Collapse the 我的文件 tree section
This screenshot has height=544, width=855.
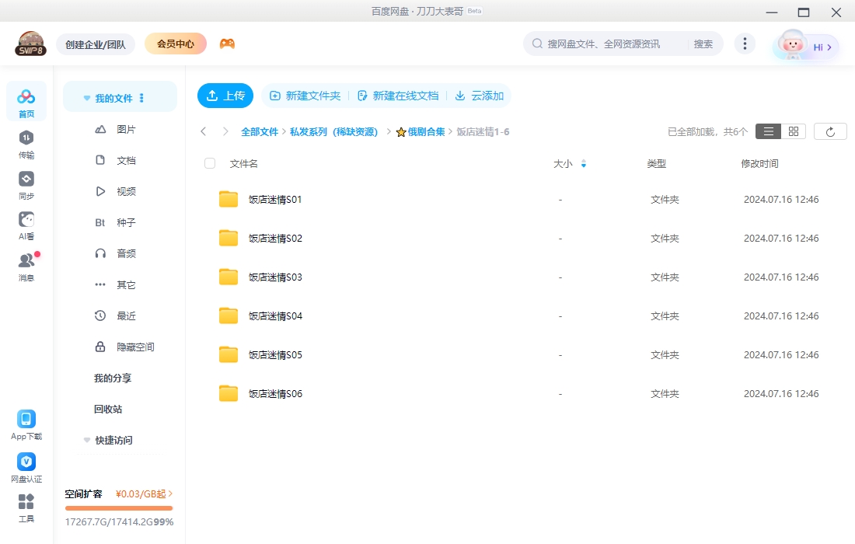87,99
